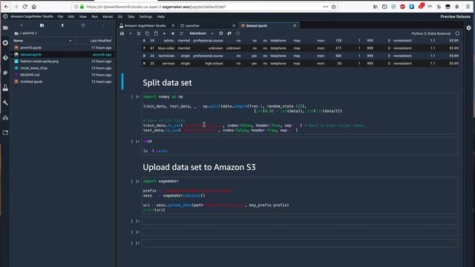Viewport: 475px width, 267px height.
Task: Run the selected cell with the play icon
Action: pos(164,33)
